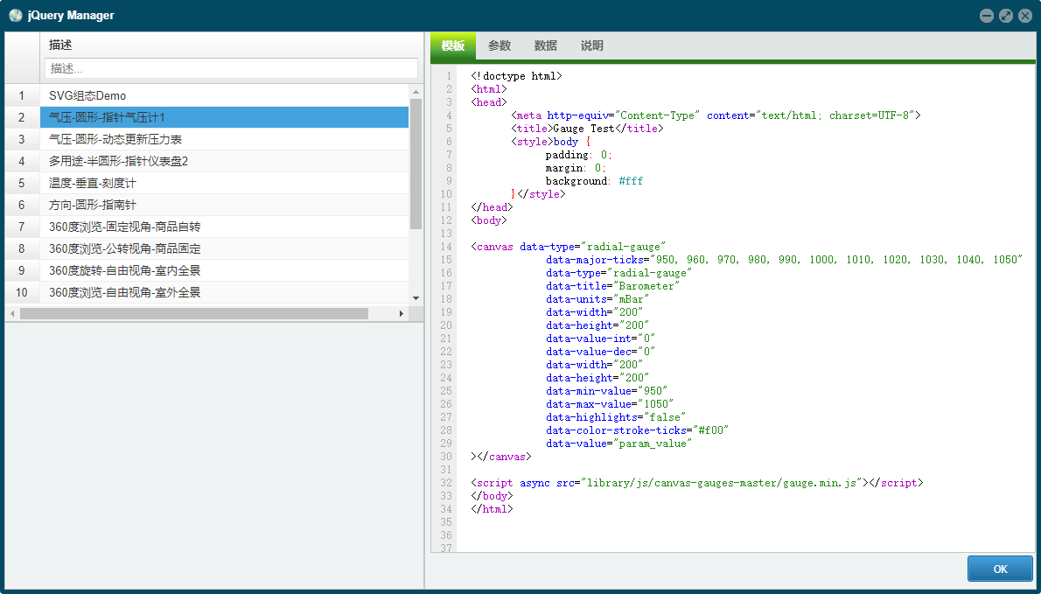Click the data-min-value="950" line
The image size is (1041, 594).
click(607, 391)
